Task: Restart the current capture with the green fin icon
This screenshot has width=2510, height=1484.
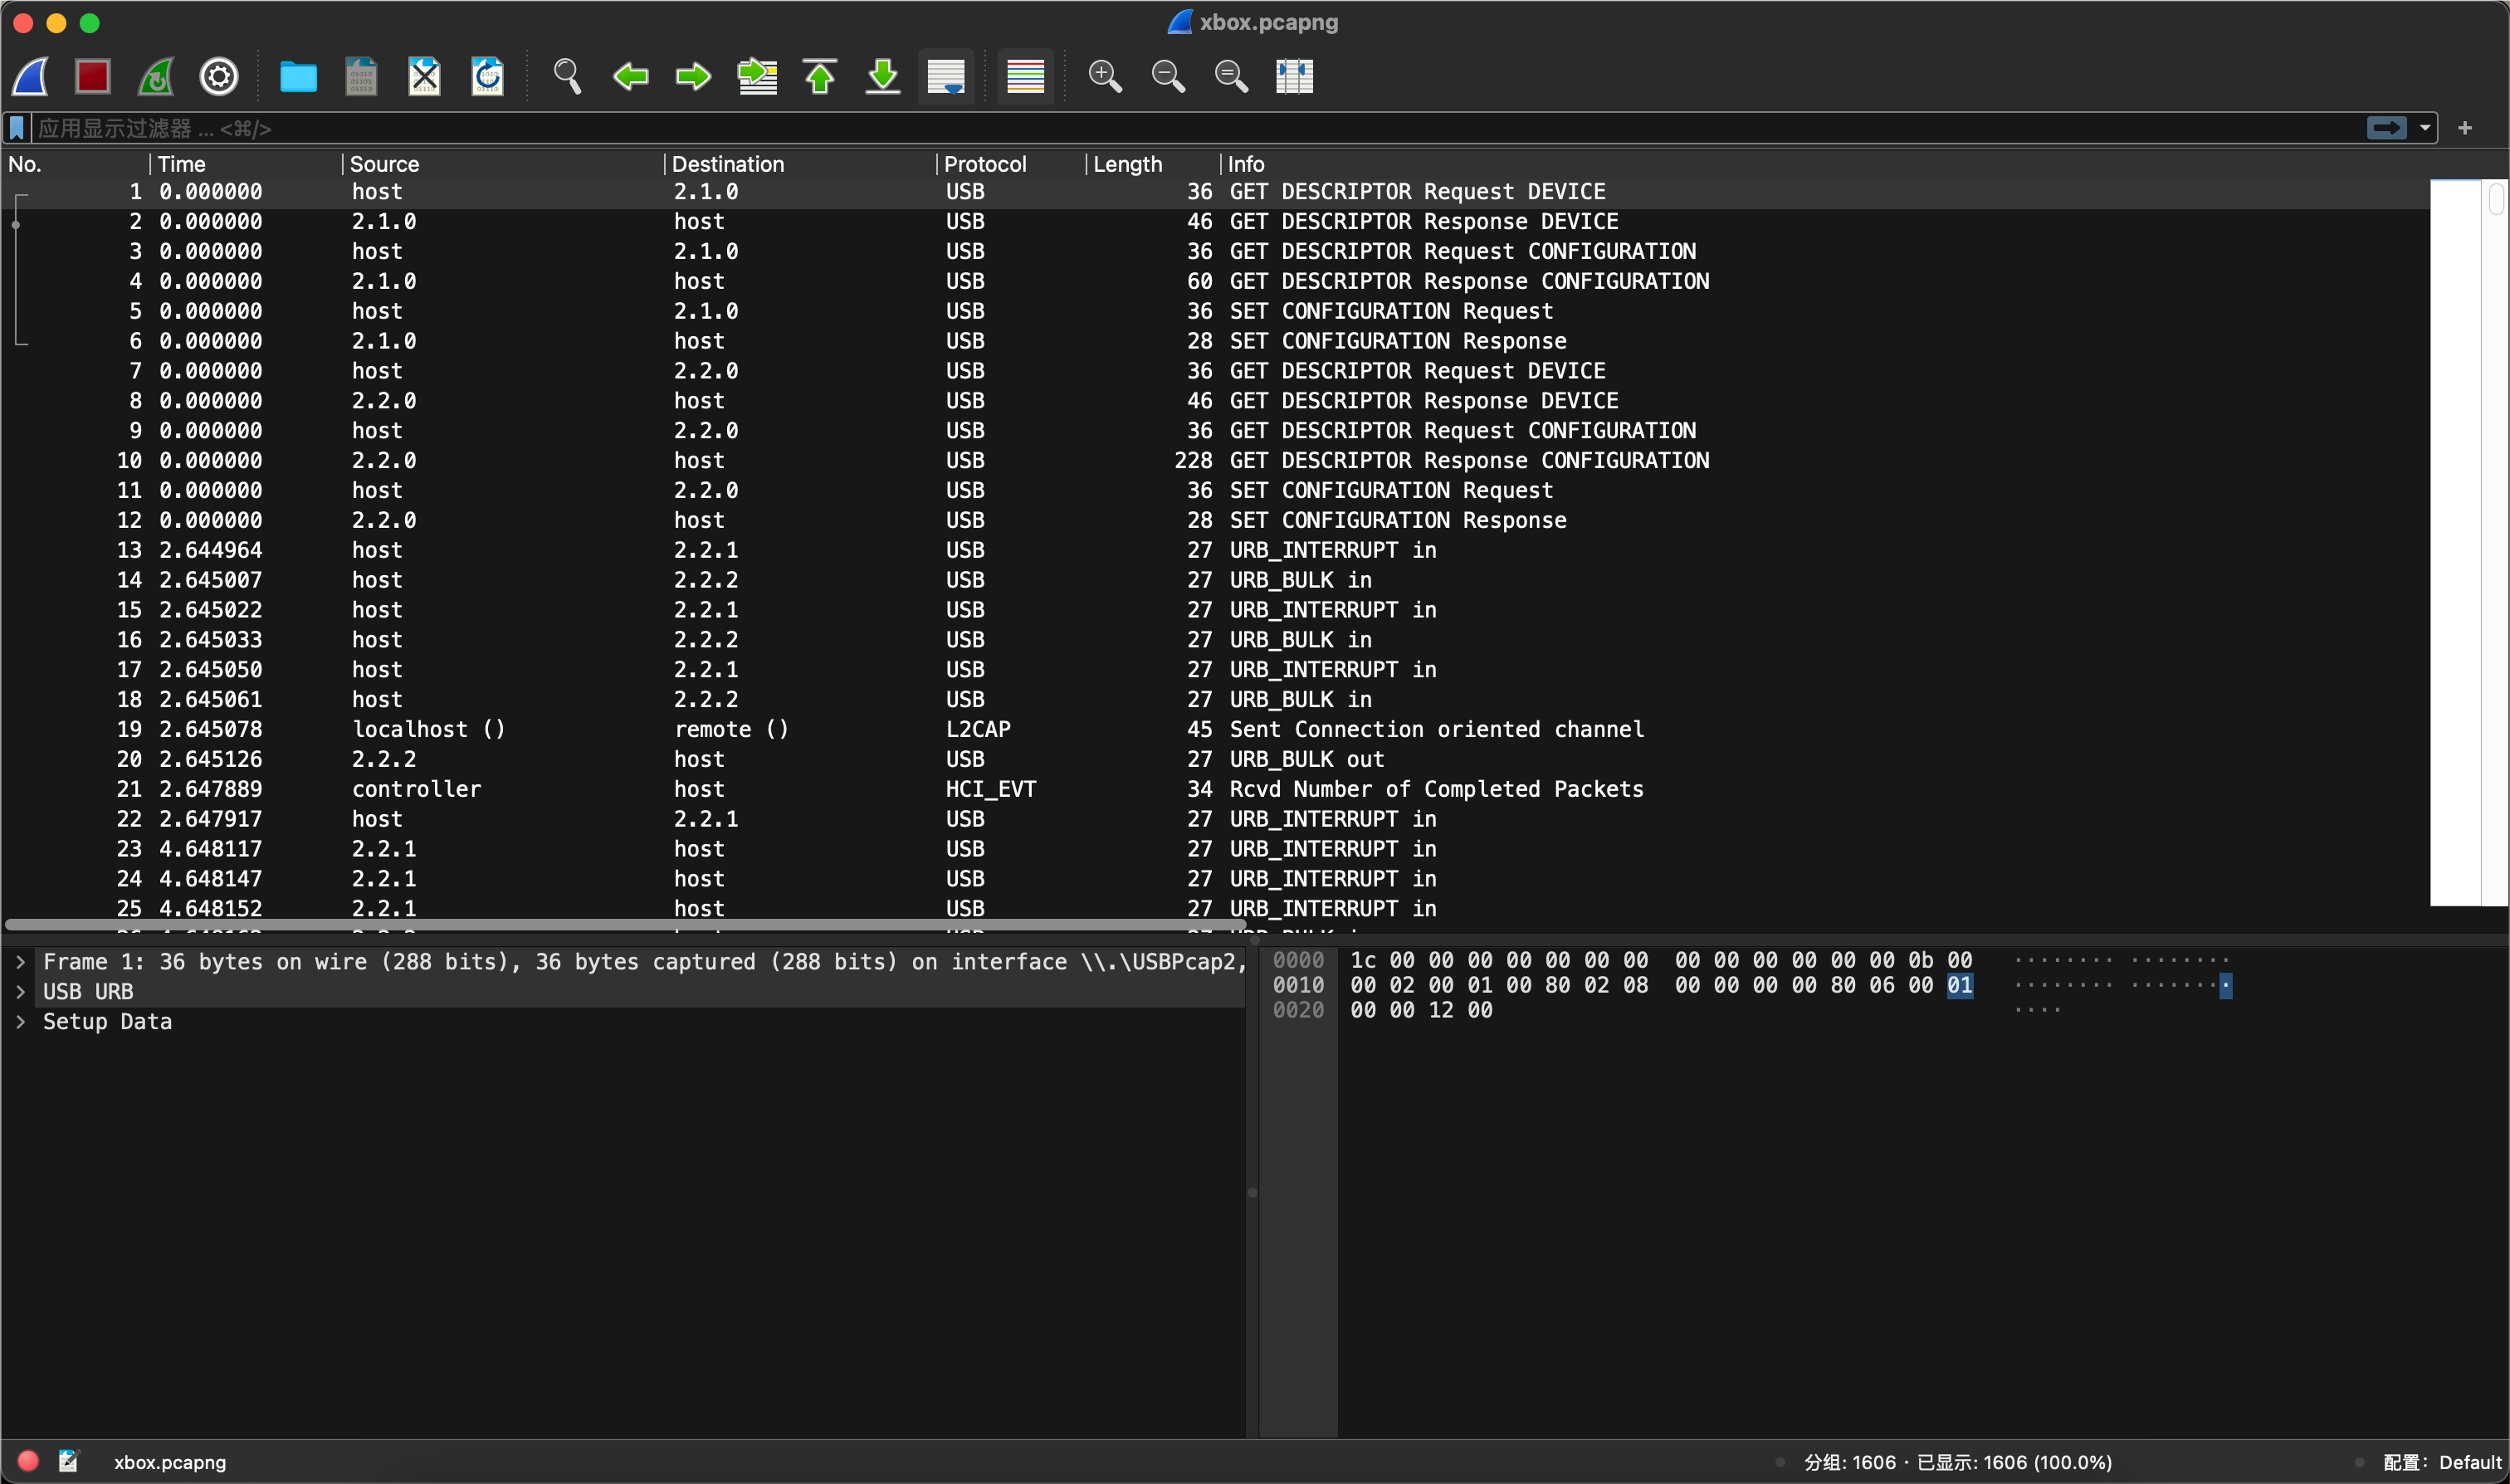Action: point(156,76)
